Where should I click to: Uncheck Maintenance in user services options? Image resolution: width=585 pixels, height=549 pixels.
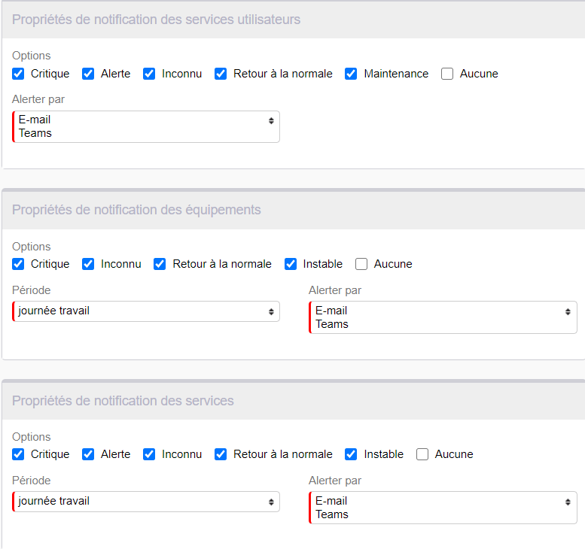(x=351, y=74)
